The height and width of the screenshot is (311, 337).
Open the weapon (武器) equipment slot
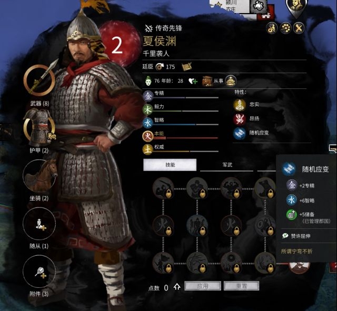(x=39, y=81)
